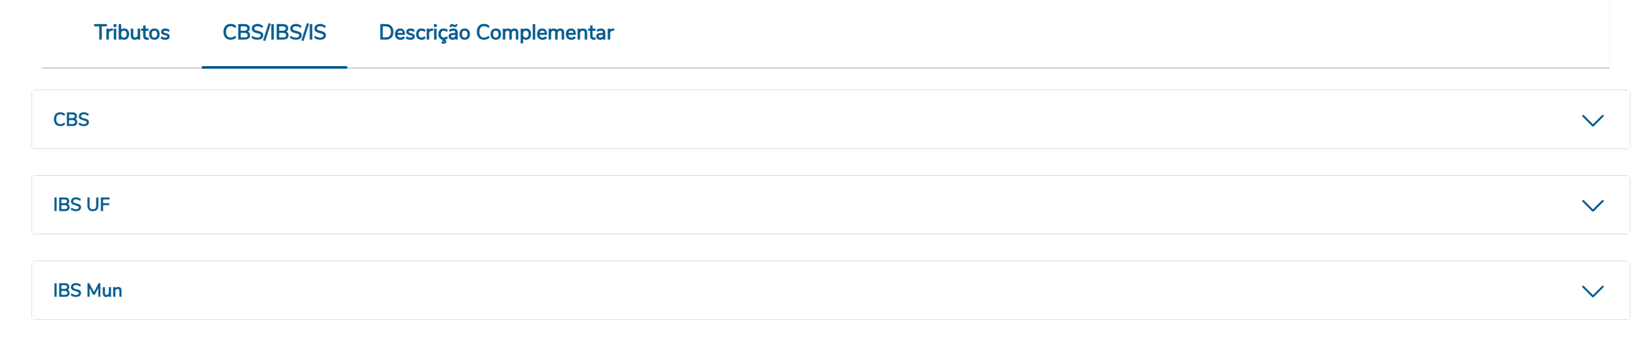Open the IBS UF panel header row
Image resolution: width=1651 pixels, height=356 pixels.
pyautogui.click(x=830, y=205)
